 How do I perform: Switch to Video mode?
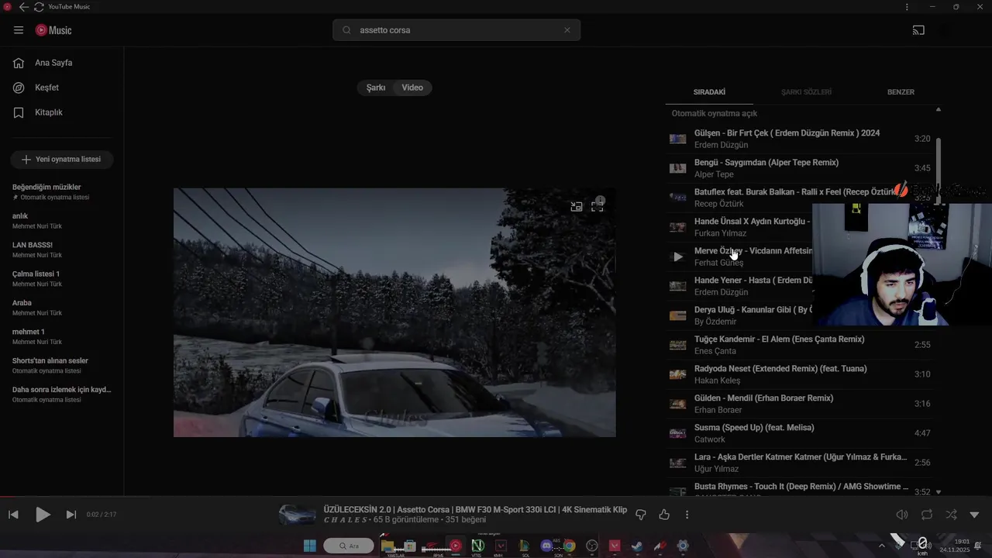pyautogui.click(x=412, y=88)
